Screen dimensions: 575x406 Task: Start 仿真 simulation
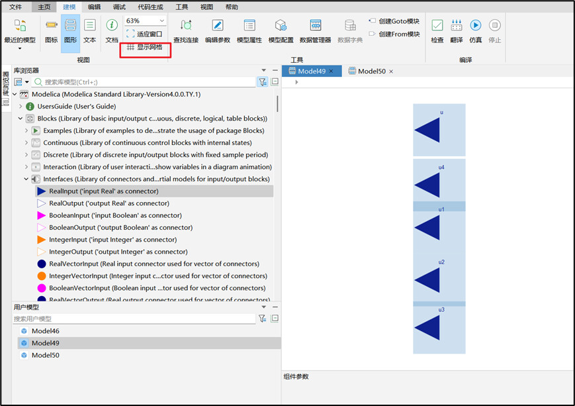(476, 32)
